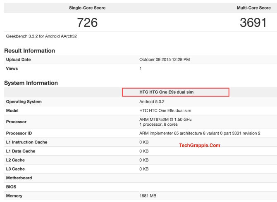277x202 pixels.
Task: Click the Result Information section heading
Action: coord(29,51)
